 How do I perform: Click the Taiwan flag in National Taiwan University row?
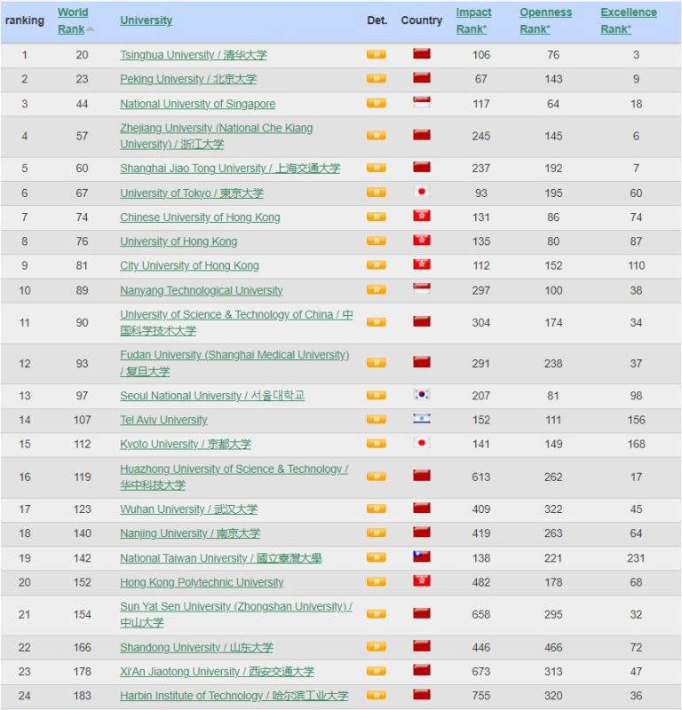coord(422,556)
